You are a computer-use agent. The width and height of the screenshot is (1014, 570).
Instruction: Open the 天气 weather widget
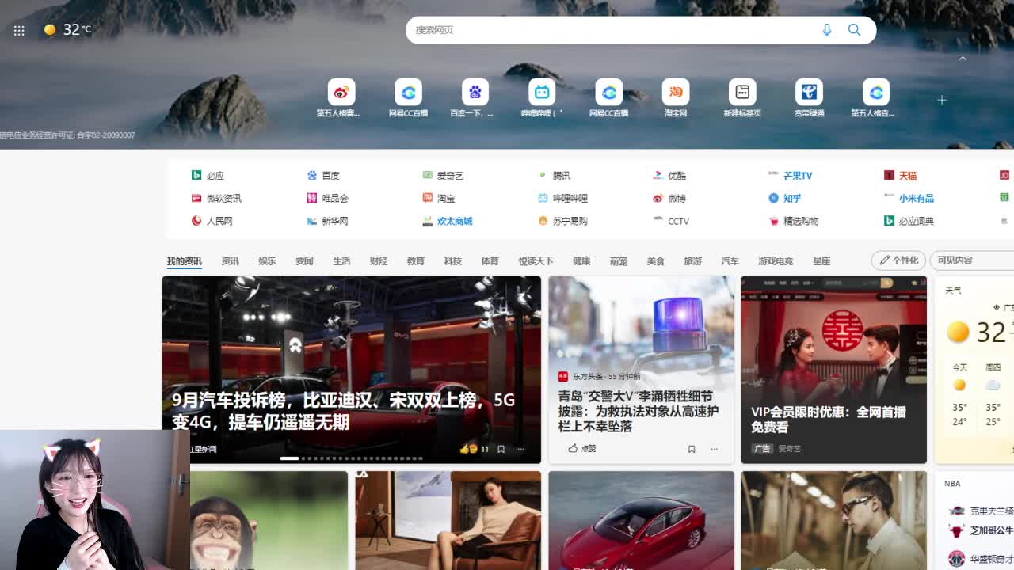pos(974,369)
